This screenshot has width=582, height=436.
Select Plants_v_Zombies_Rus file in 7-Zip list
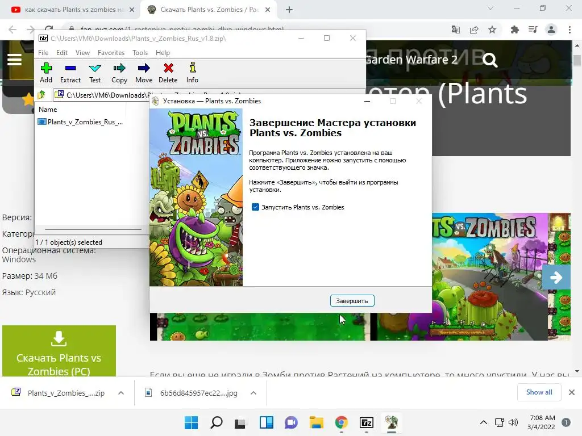tap(81, 122)
